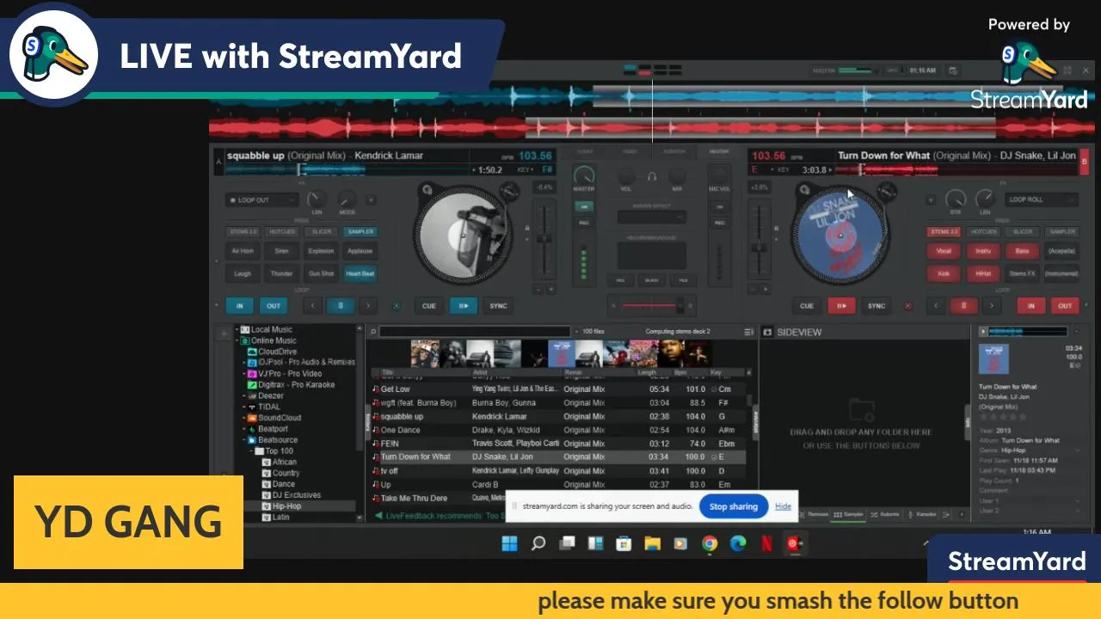Switch deck A pads to SLICER
The height and width of the screenshot is (619, 1101).
[x=321, y=231]
